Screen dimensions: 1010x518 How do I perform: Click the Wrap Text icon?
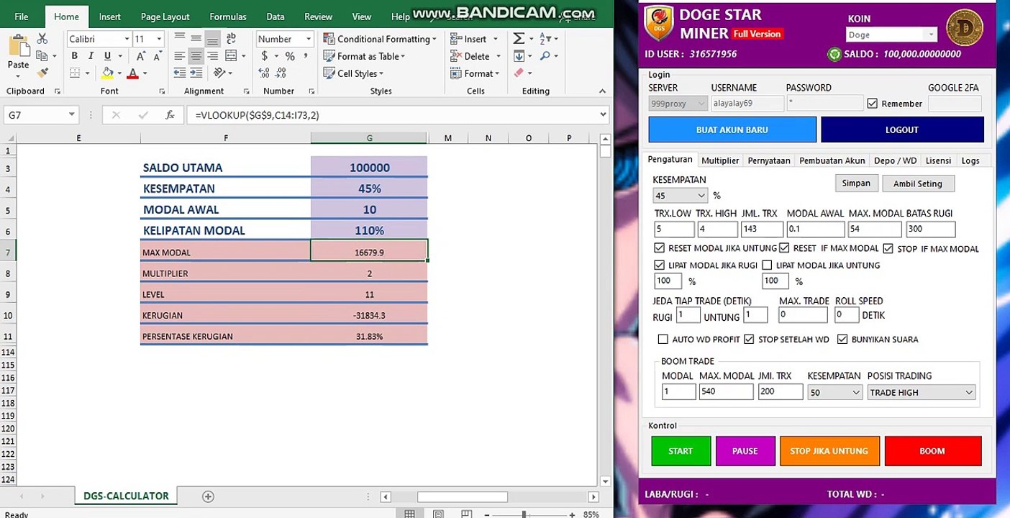pyautogui.click(x=231, y=38)
